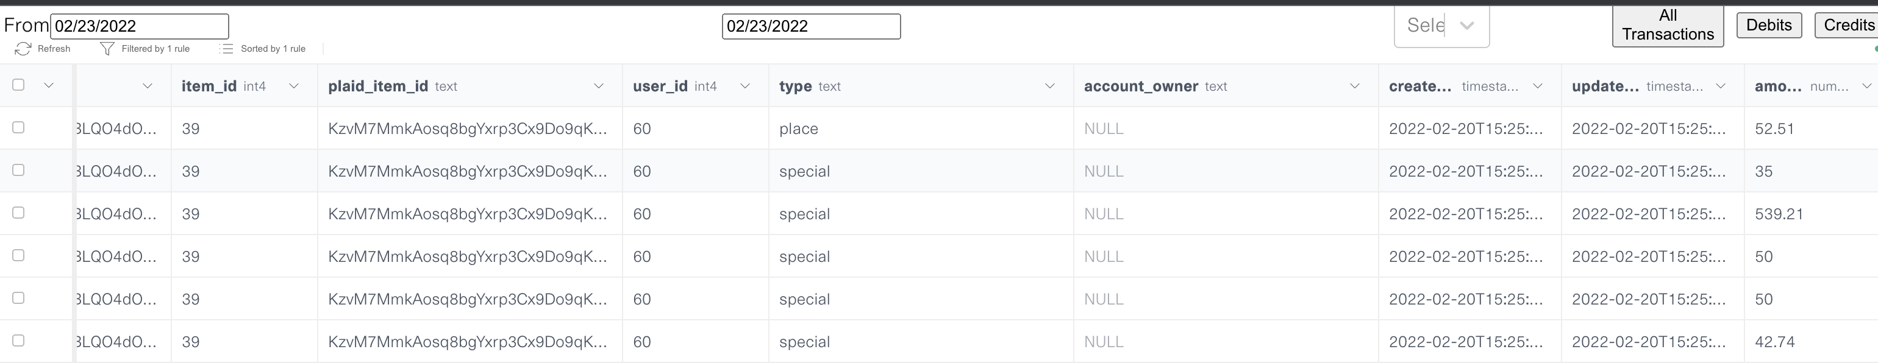Expand the type column chevron

pyautogui.click(x=1050, y=86)
